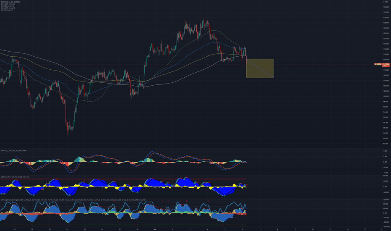The image size is (391, 231).
Task: Select the yellow short-position projection box
Action: pos(260,69)
